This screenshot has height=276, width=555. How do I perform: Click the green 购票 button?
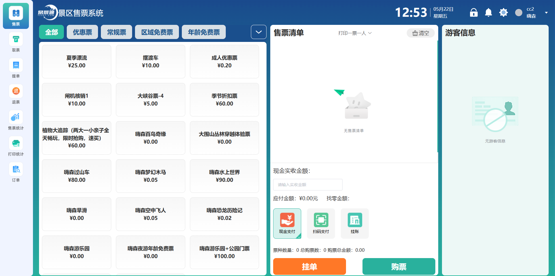399,266
